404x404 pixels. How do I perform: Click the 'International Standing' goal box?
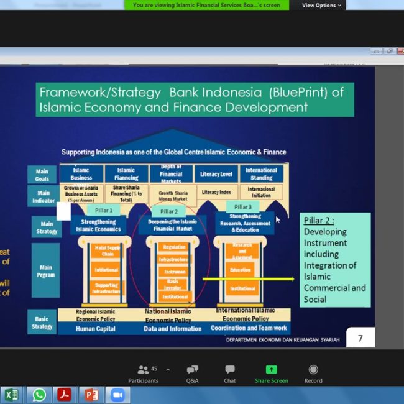[261, 174]
